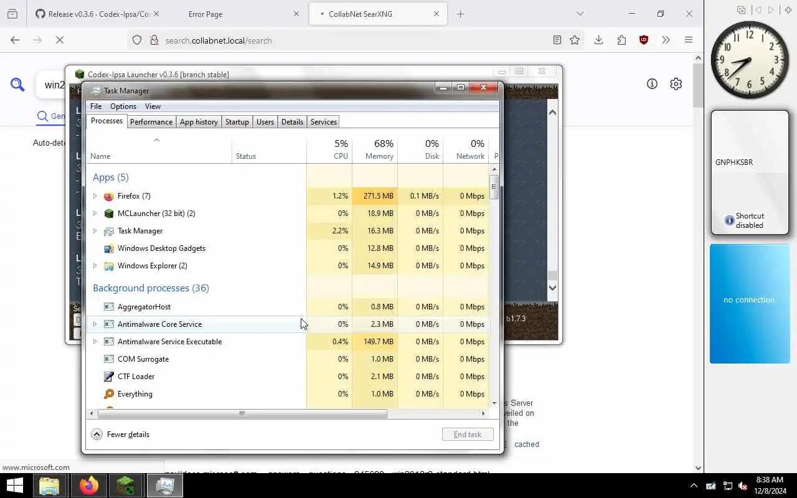This screenshot has width=797, height=498.
Task: Sort by the Network column header
Action: tap(466, 149)
